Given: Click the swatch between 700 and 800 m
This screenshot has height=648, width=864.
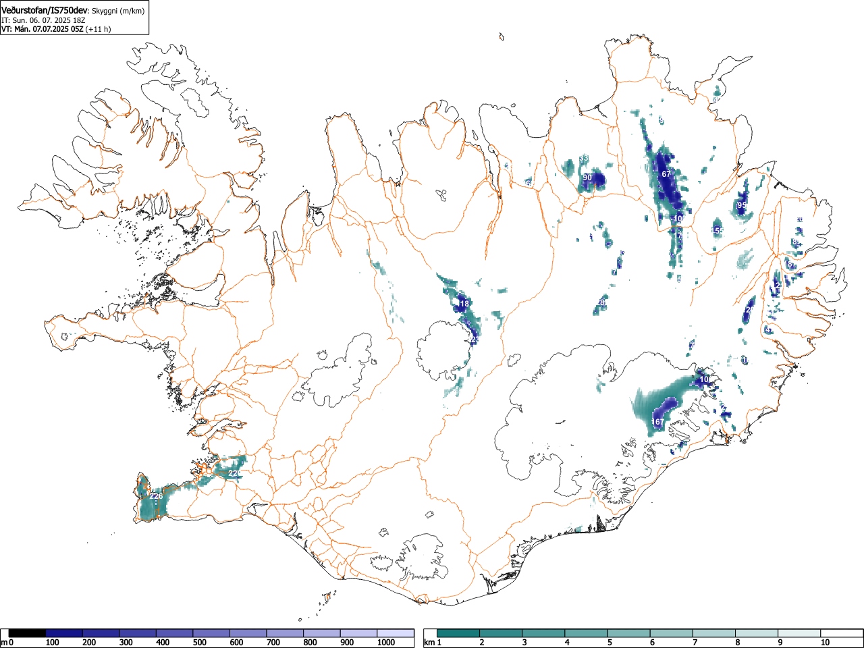Looking at the screenshot, I should [x=285, y=633].
